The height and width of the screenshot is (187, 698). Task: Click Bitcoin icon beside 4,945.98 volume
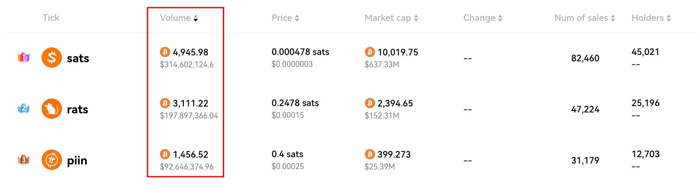coord(165,52)
